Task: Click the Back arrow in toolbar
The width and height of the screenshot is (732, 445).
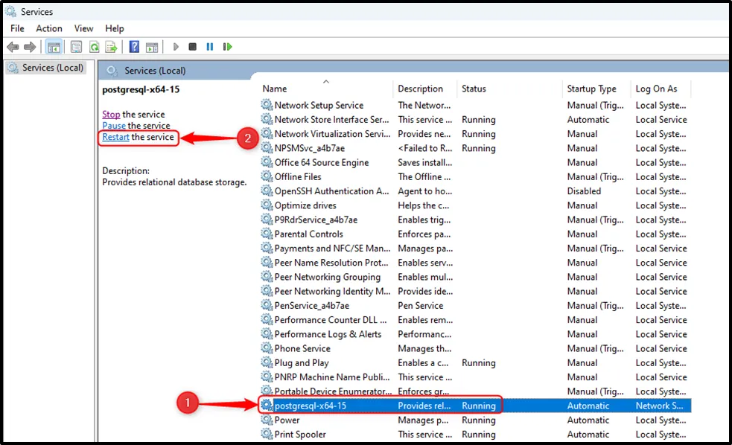Action: [x=13, y=47]
